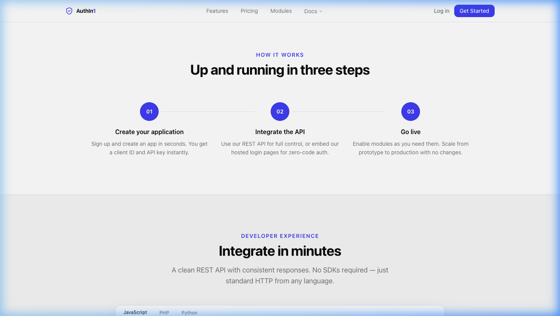Switch to the Python code tab
The image size is (560, 316).
click(x=189, y=313)
